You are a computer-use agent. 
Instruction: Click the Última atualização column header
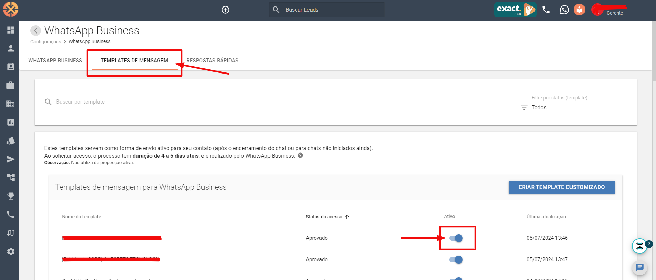[546, 217]
